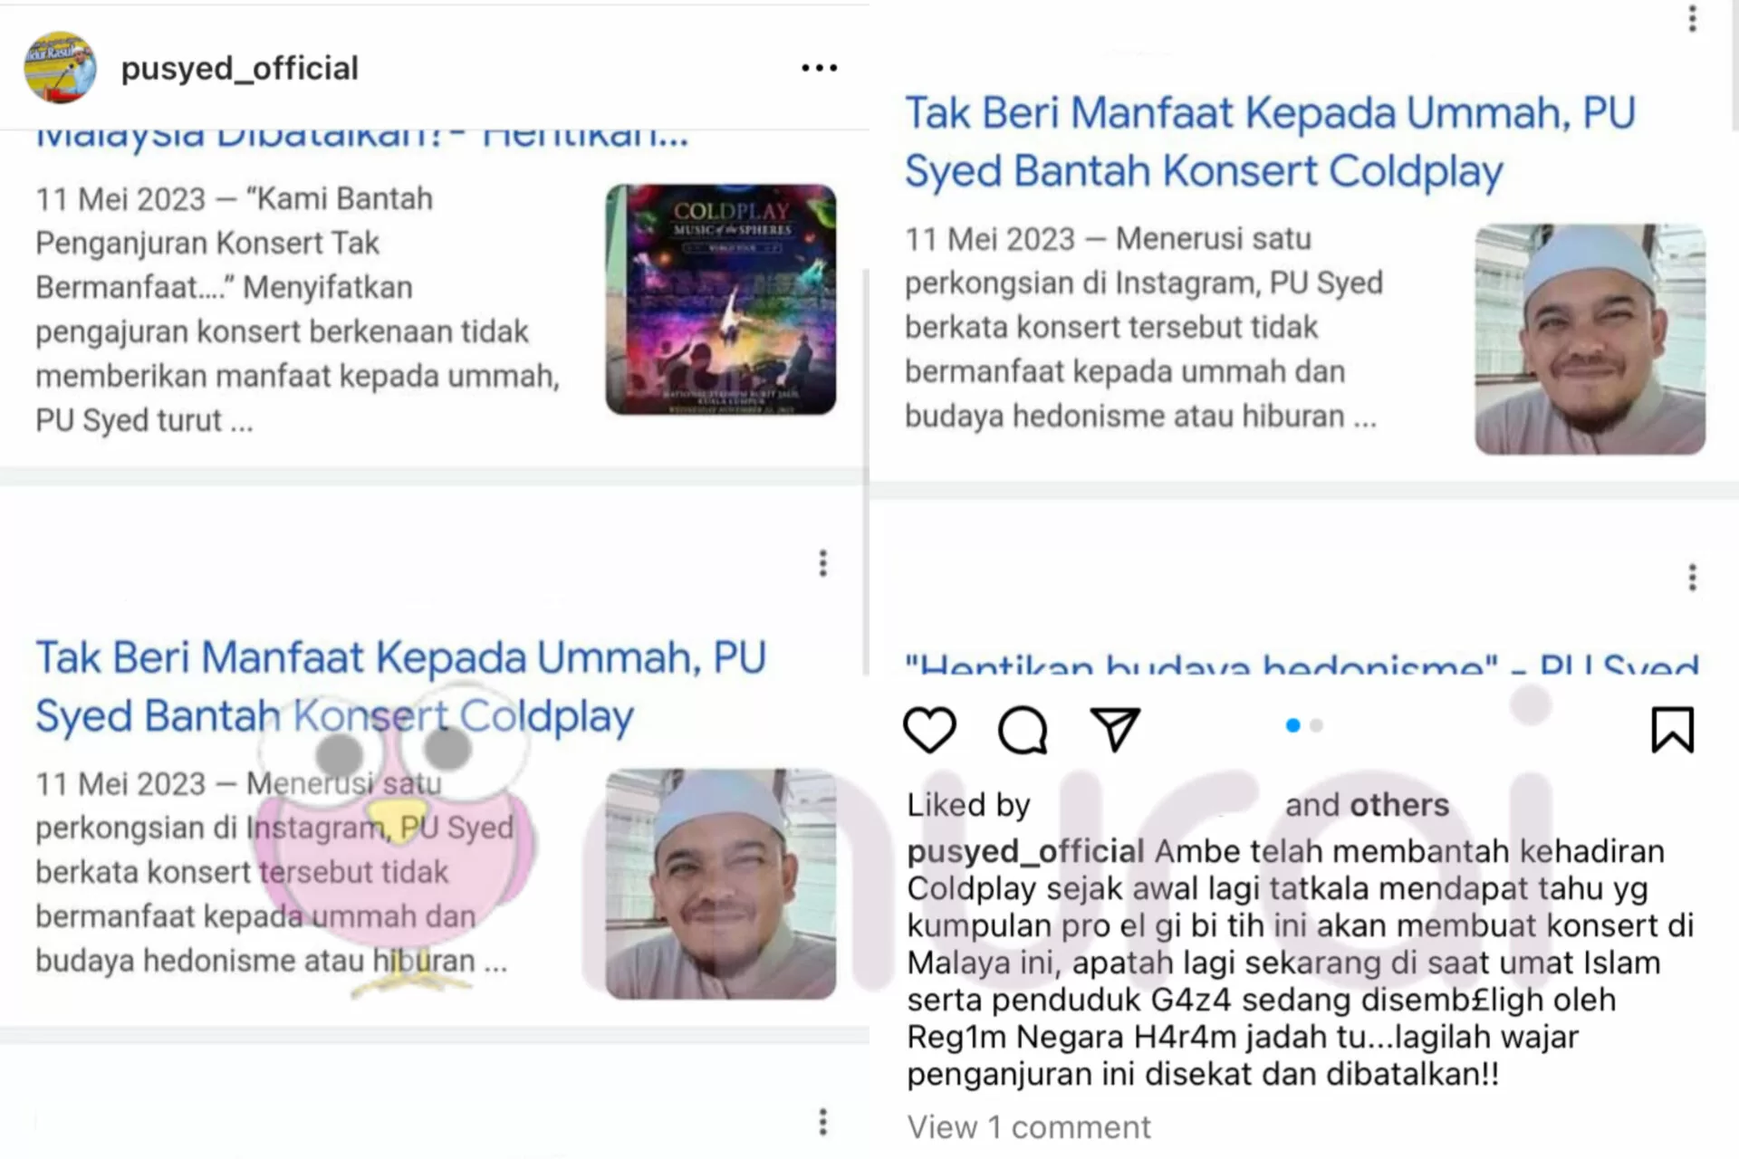
Task: Switch to the second carousel slide dot
Action: pos(1317,725)
